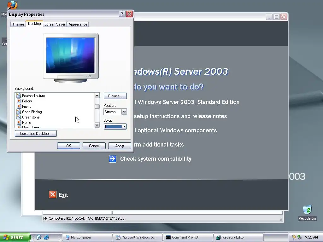The image size is (323, 242).
Task: Click the Browse... button
Action: (115, 96)
